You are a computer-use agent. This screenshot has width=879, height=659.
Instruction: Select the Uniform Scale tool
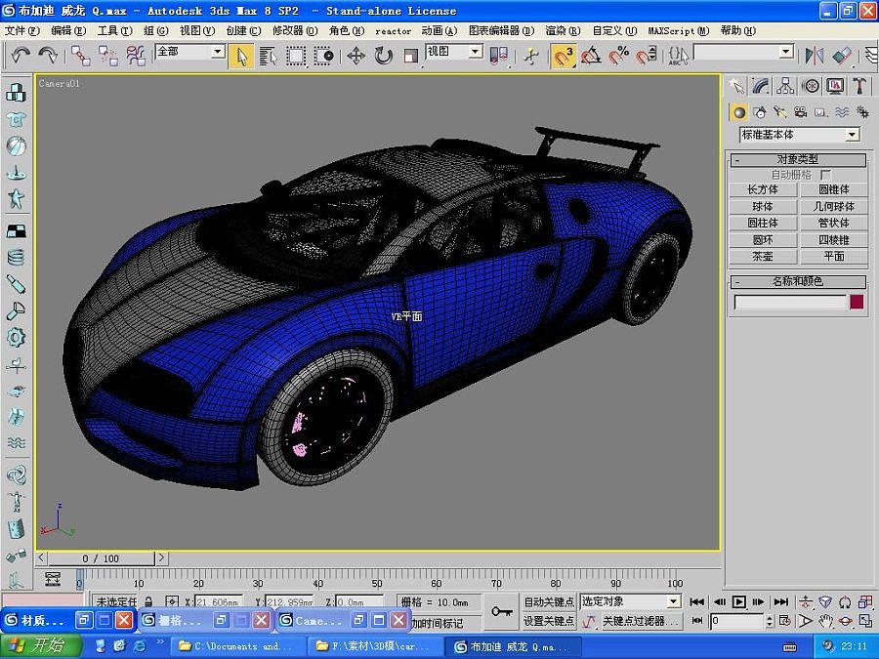tap(411, 56)
